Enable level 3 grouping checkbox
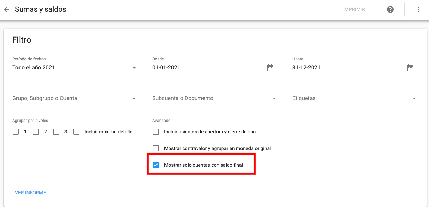This screenshot has width=429, height=207. pyautogui.click(x=56, y=132)
